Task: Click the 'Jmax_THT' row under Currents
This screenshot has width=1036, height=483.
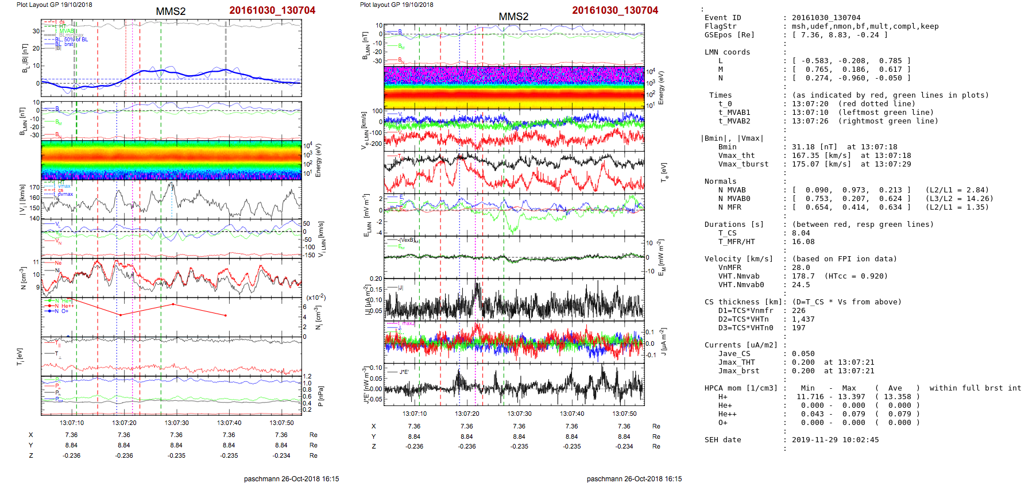Action: (736, 362)
